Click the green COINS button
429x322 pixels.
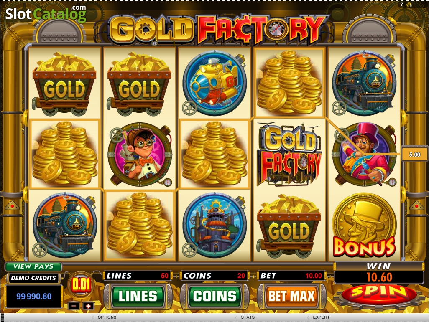pos(215,296)
